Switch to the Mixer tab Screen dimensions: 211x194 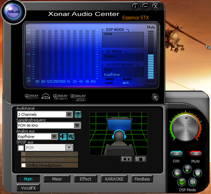pos(57,179)
